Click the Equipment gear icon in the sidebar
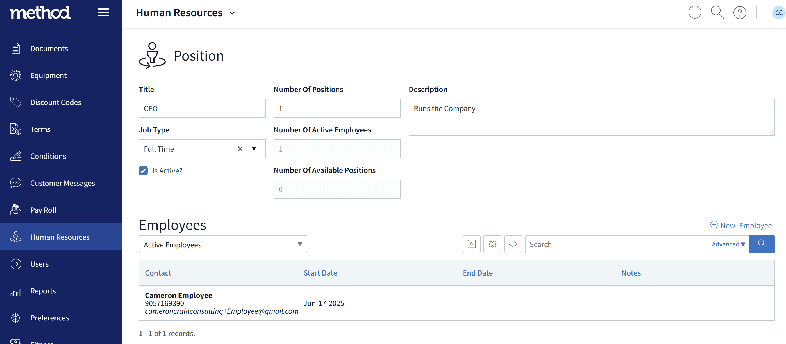The image size is (786, 344). coord(15,75)
